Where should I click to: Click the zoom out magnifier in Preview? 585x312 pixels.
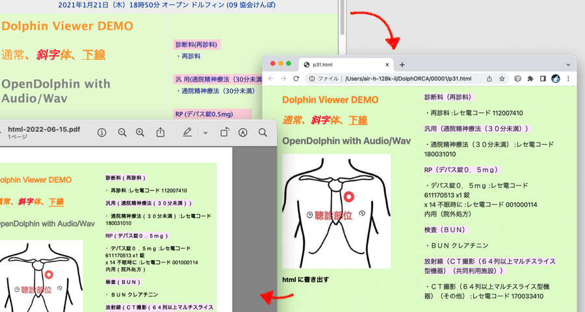click(x=122, y=133)
